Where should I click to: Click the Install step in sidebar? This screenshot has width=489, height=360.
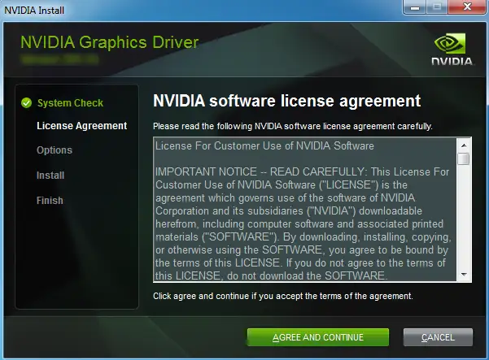tap(50, 176)
